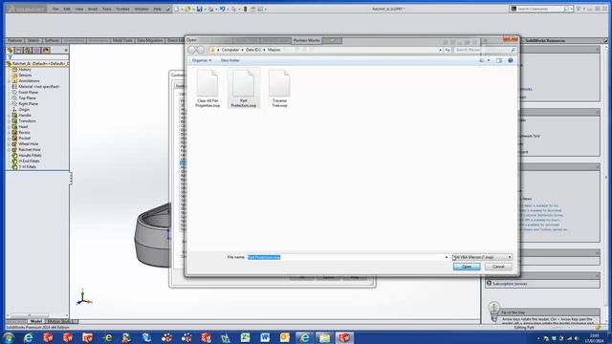Open the view options dropdown arrow
The image size is (612, 344).
(x=489, y=60)
